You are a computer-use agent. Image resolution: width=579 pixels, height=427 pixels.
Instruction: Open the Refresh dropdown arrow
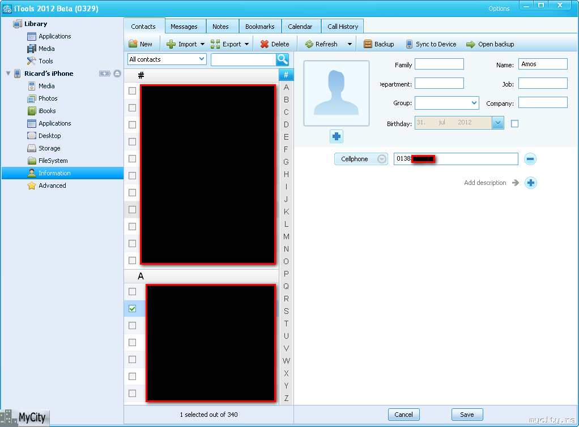click(350, 44)
